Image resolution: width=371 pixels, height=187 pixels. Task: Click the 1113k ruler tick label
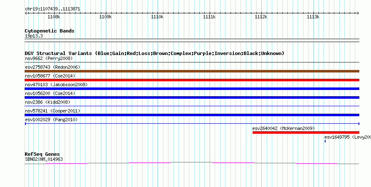tap(313, 17)
